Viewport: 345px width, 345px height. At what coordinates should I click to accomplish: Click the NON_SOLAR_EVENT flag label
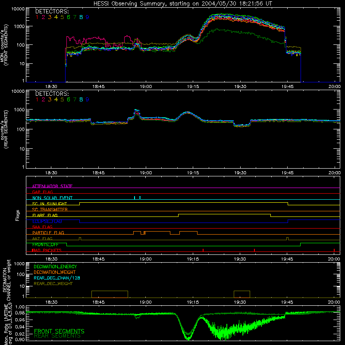pyautogui.click(x=52, y=198)
